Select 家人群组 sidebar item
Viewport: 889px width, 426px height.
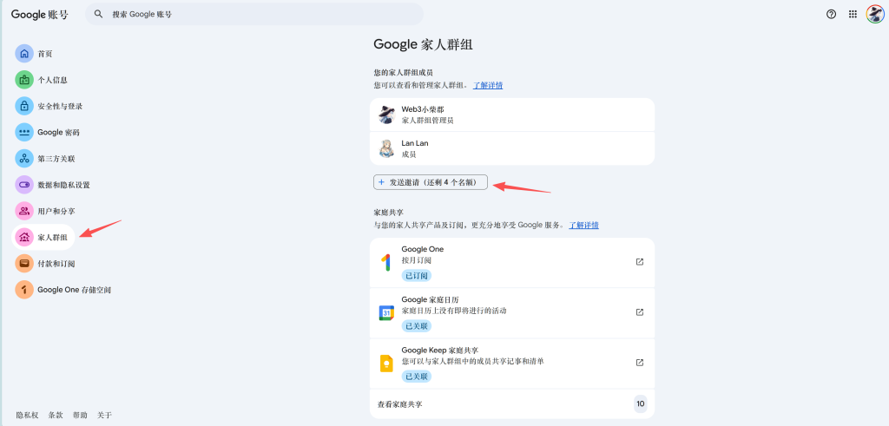43,238
